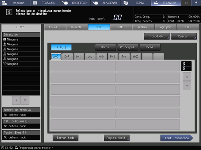
Task: Select the W-Z index tab
Action: [136, 56]
